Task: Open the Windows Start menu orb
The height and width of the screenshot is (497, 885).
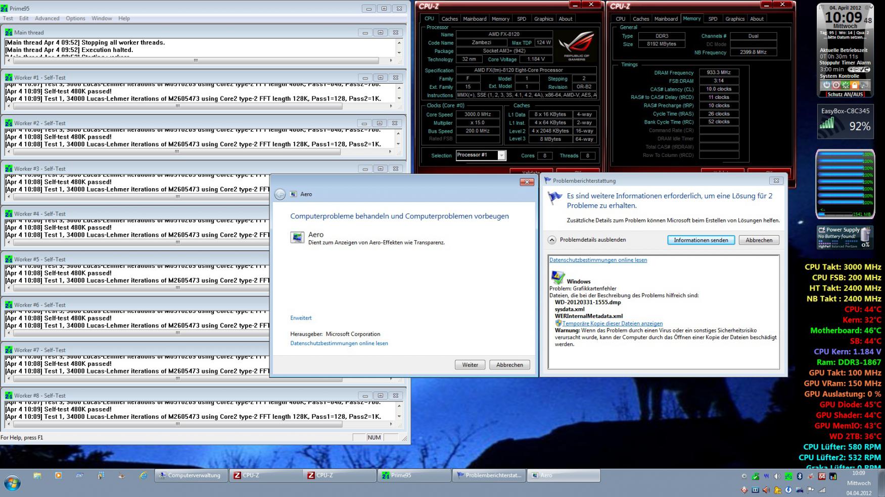Action: coord(12,483)
